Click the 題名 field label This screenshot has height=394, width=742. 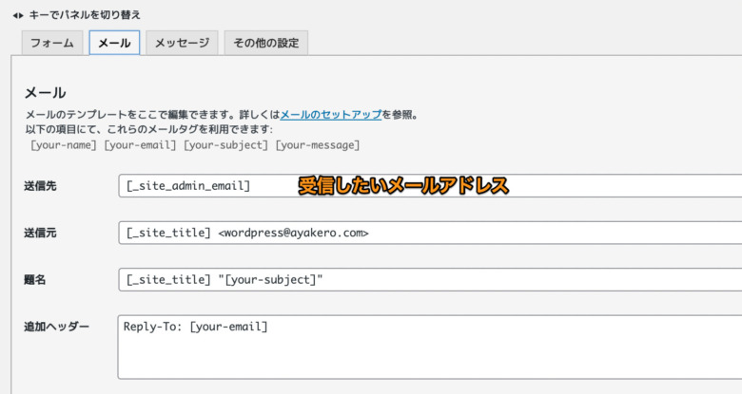coord(35,280)
